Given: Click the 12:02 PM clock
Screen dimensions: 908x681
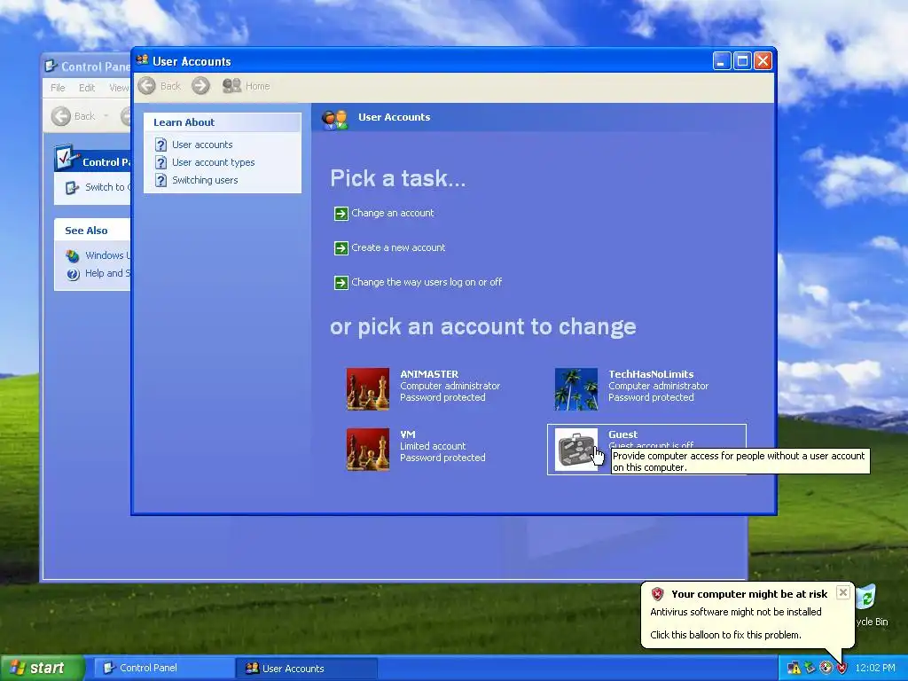Looking at the screenshot, I should click(x=875, y=669).
